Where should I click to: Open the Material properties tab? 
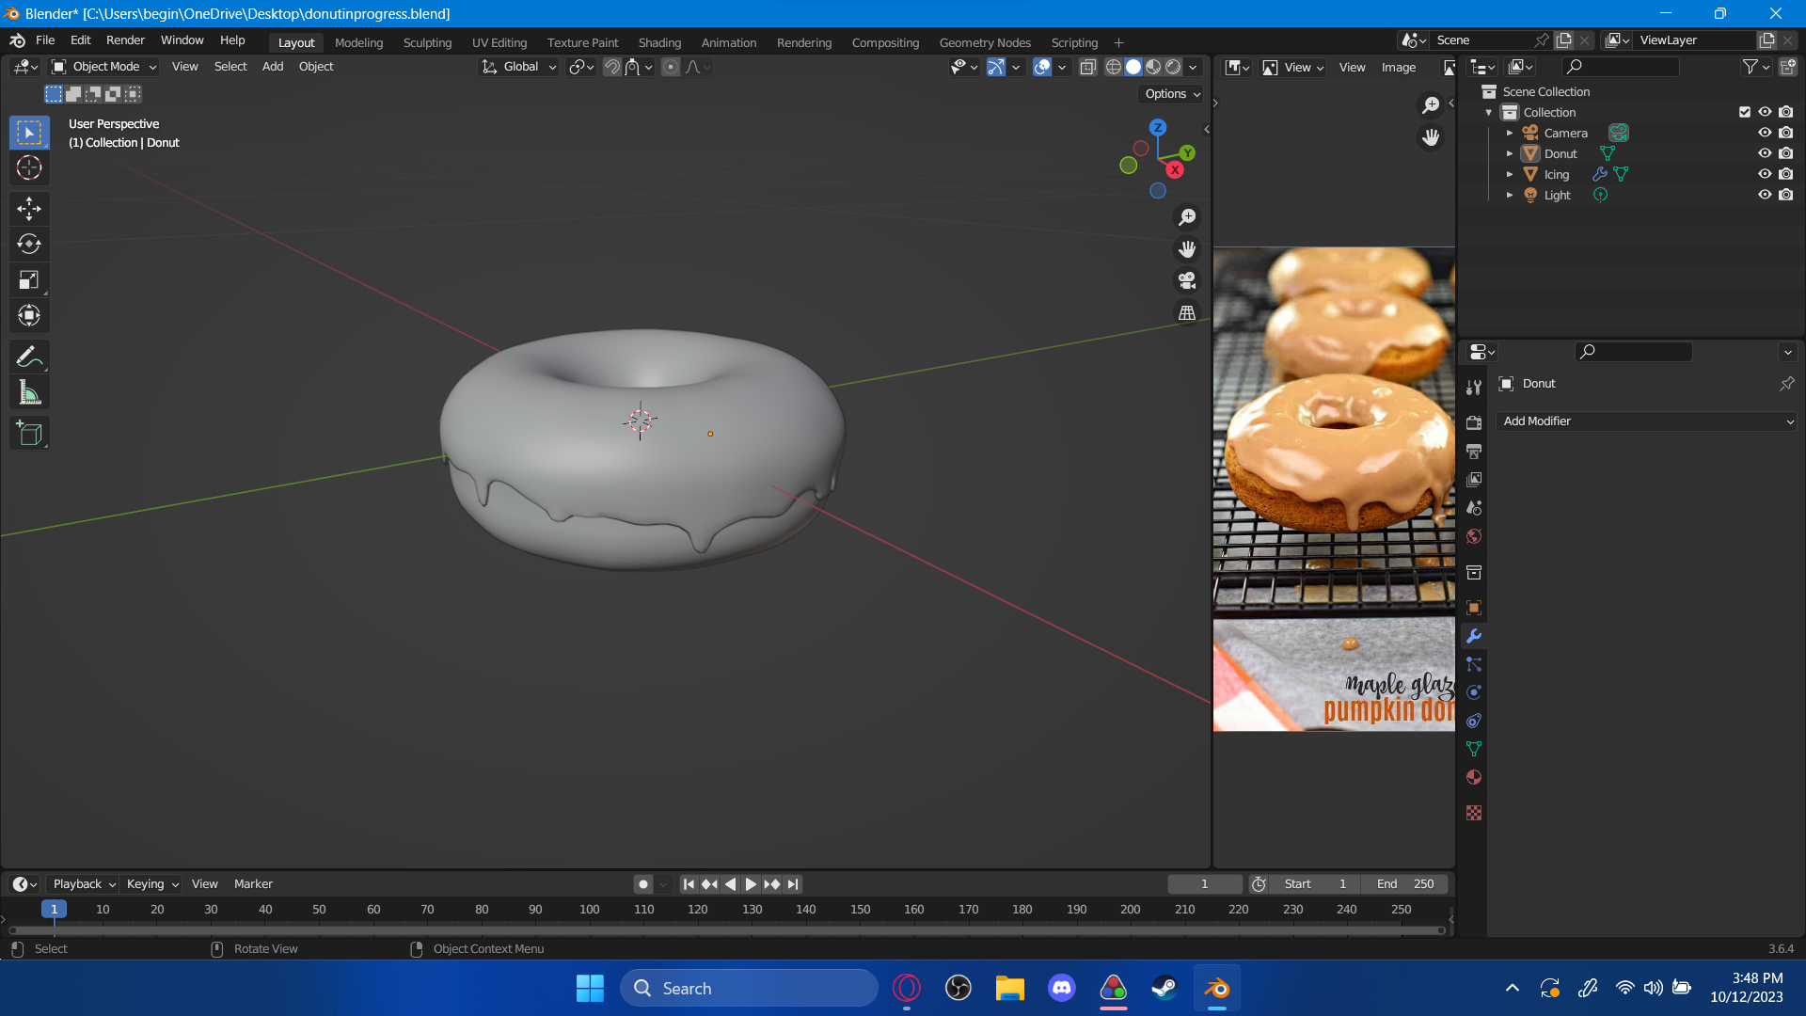[x=1474, y=777]
